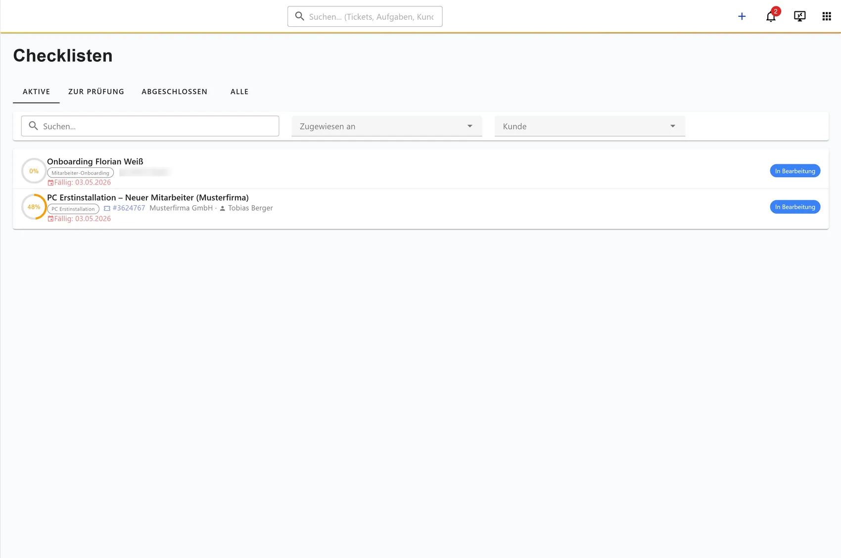Click the blue plus create icon
Image resolution: width=841 pixels, height=558 pixels.
click(742, 16)
